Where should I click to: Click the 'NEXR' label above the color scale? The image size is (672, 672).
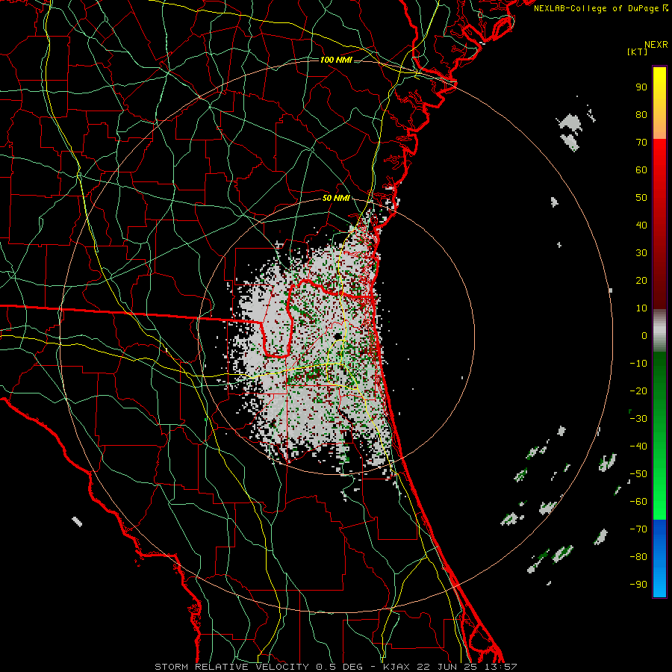click(656, 45)
